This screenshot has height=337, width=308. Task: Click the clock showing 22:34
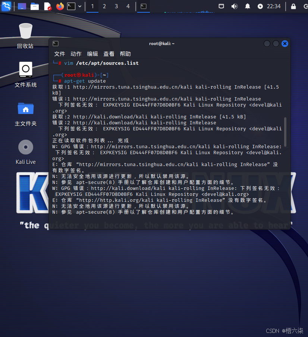tap(274, 6)
